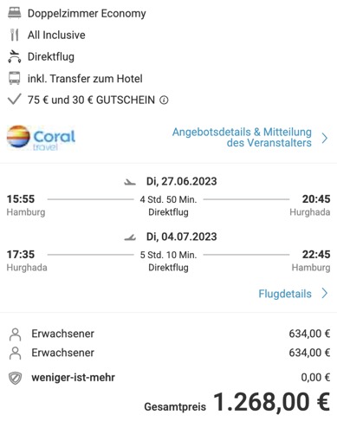
Task: Click the shield icon beside weniger-ist-mehr
Action: tap(15, 378)
